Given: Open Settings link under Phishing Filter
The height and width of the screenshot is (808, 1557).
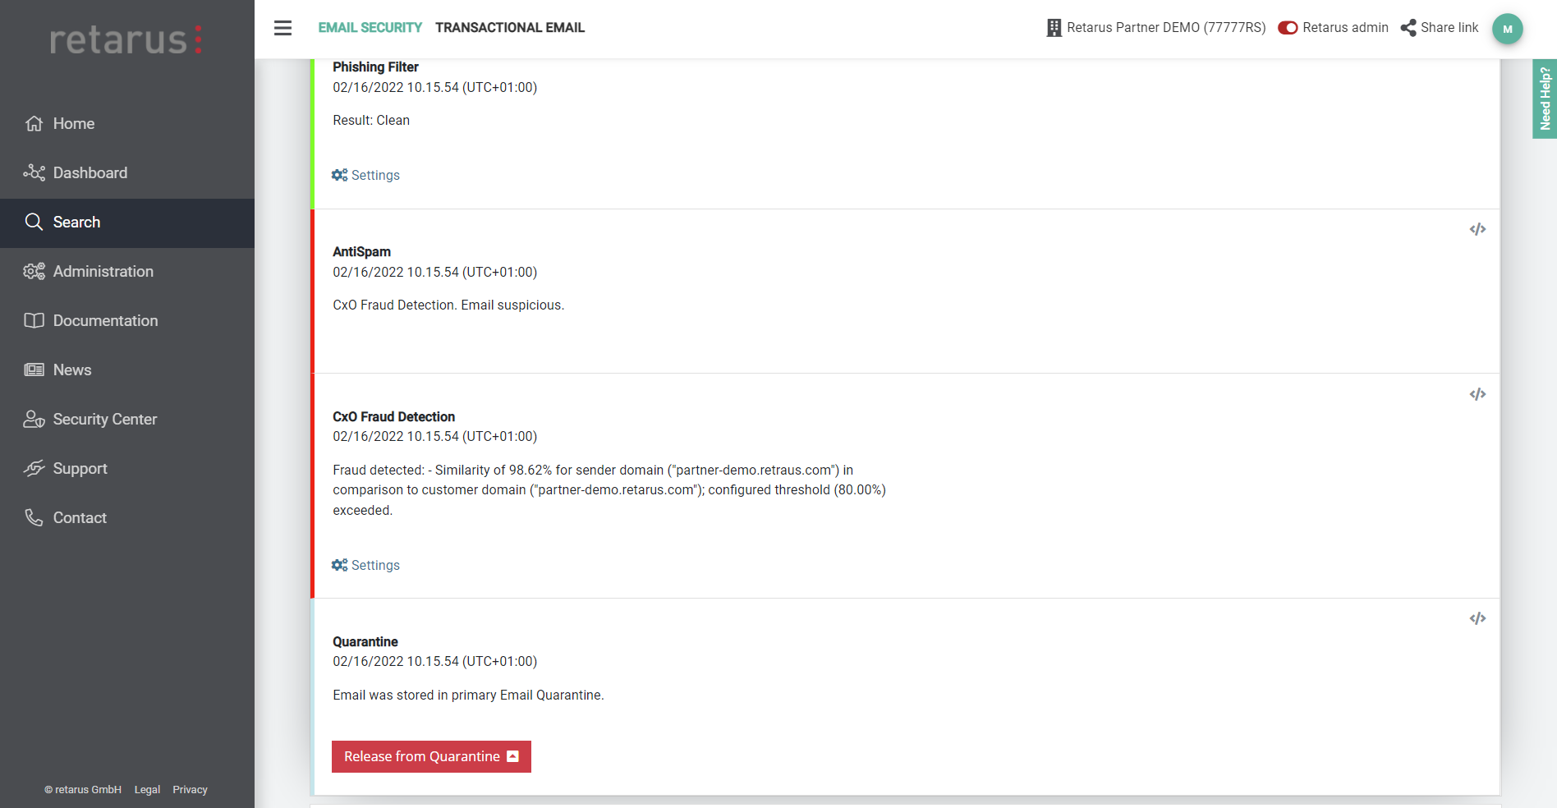Looking at the screenshot, I should (x=375, y=175).
